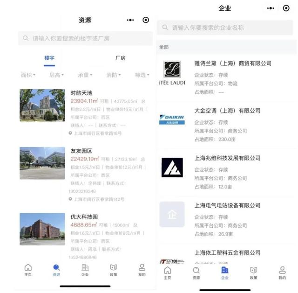The image size is (298, 293).
Task: Open 上海依工塑料五金有限公司 entry
Action: [227, 253]
